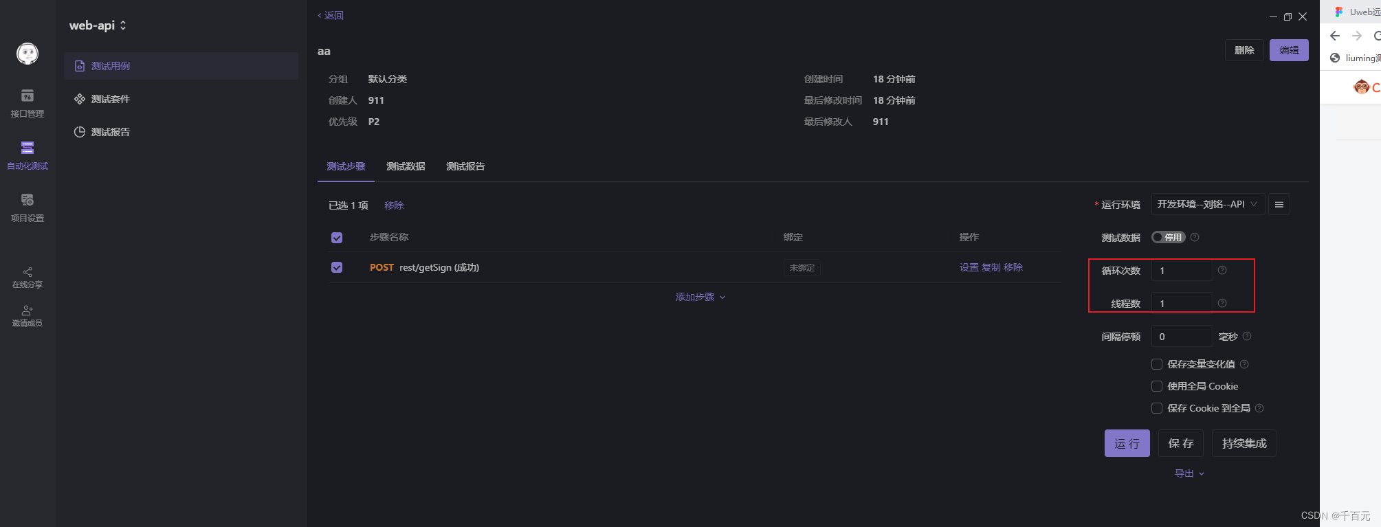Viewport: 1381px width, 527px height.
Task: Expand the web-api project switcher
Action: click(x=98, y=25)
